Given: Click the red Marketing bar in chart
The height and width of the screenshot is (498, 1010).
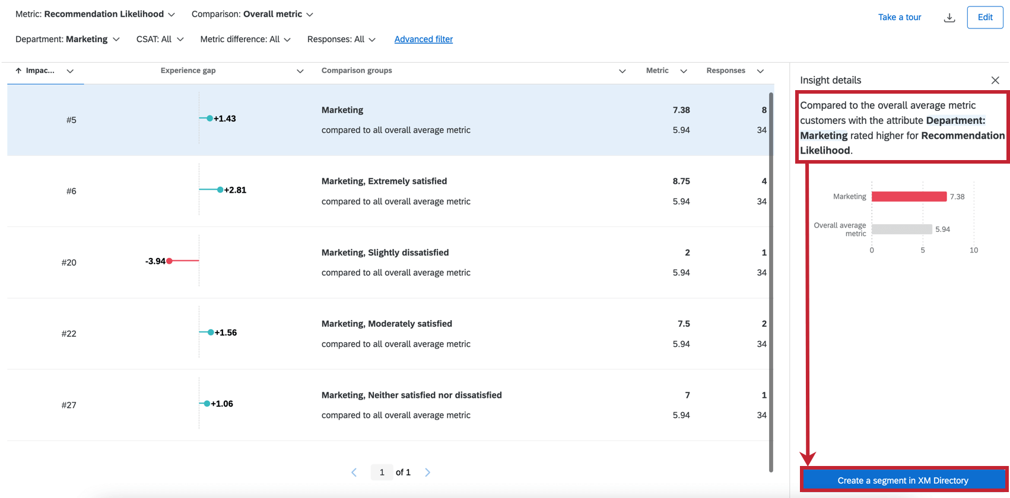Looking at the screenshot, I should 909,197.
